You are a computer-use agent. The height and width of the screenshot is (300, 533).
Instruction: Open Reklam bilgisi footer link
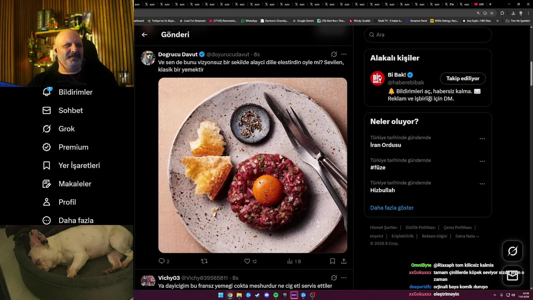pyautogui.click(x=434, y=236)
